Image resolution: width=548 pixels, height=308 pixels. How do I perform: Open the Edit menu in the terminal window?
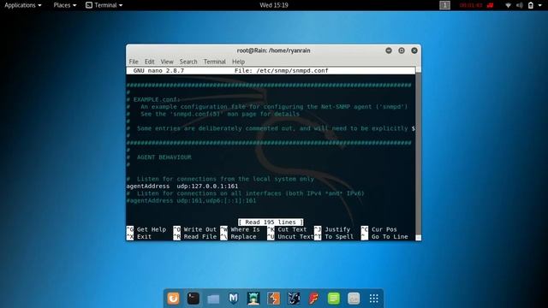click(149, 62)
